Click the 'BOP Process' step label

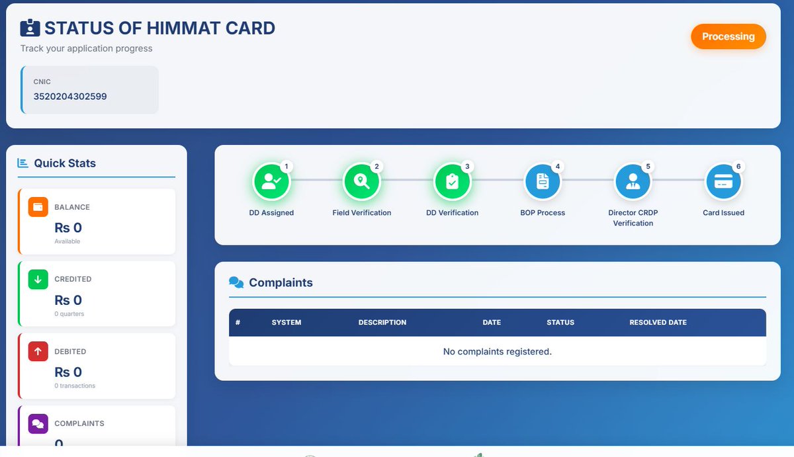click(543, 213)
